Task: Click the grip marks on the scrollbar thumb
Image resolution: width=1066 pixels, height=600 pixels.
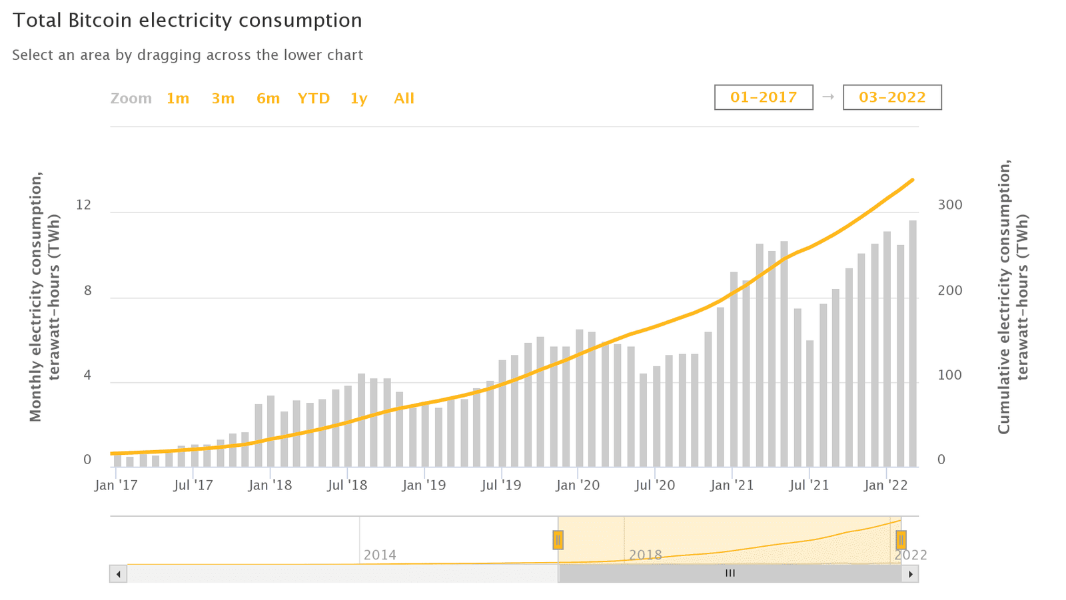Action: click(730, 573)
